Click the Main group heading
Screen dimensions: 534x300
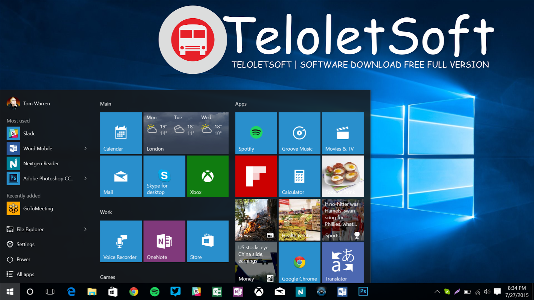click(105, 104)
